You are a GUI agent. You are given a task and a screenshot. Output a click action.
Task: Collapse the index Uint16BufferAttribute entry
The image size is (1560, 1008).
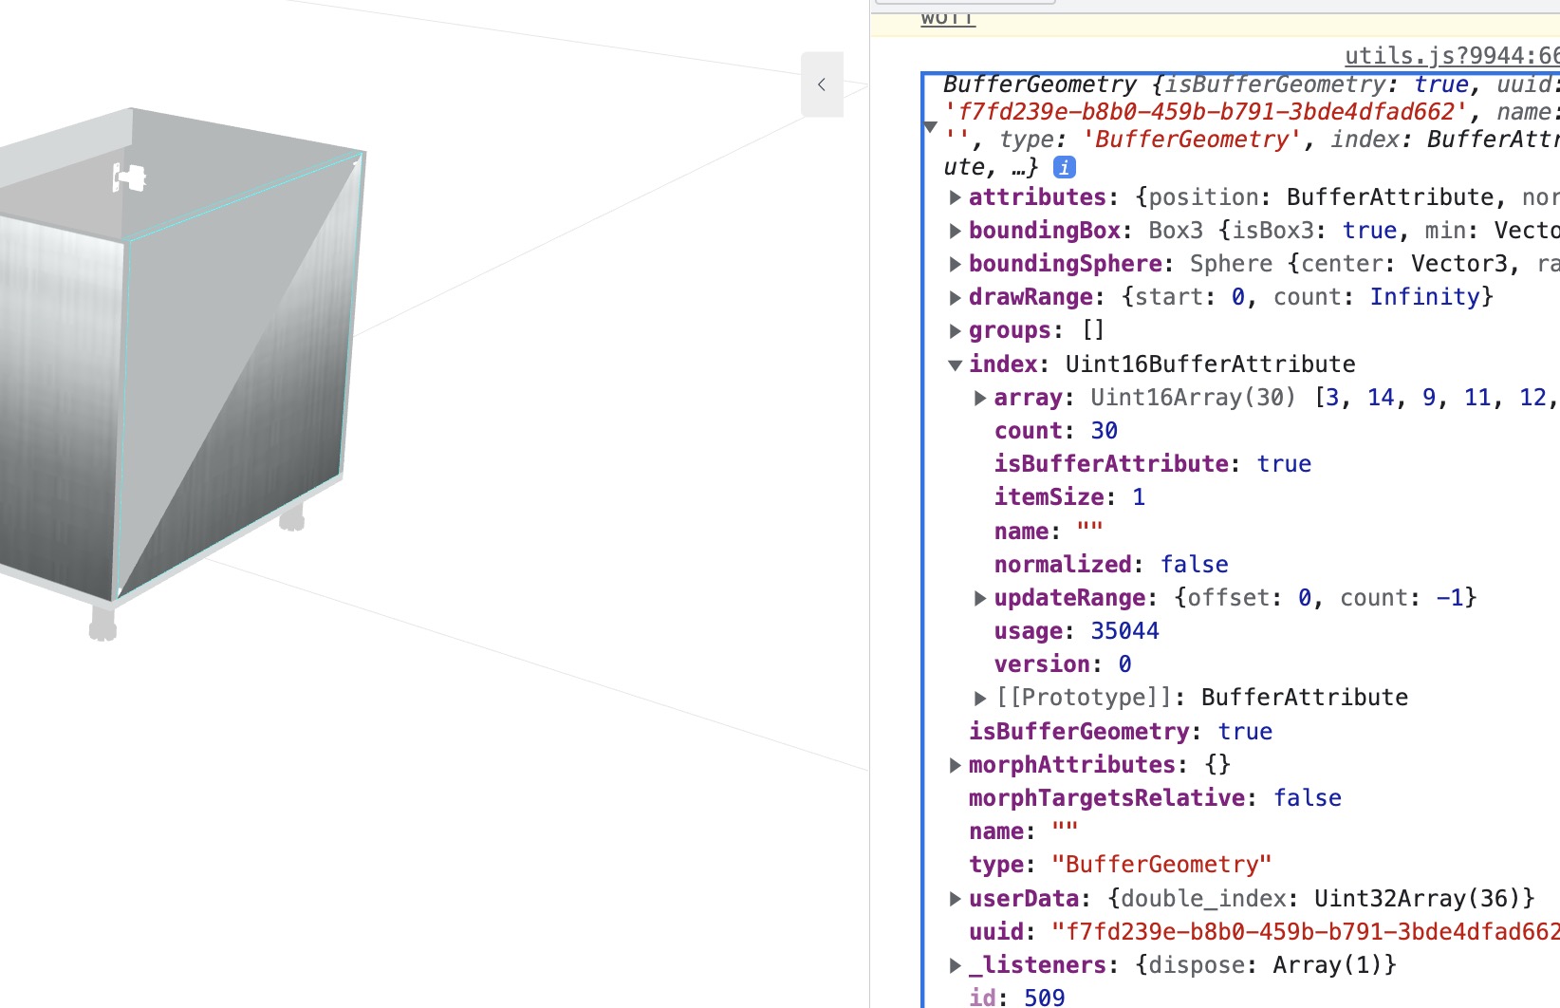click(x=956, y=364)
